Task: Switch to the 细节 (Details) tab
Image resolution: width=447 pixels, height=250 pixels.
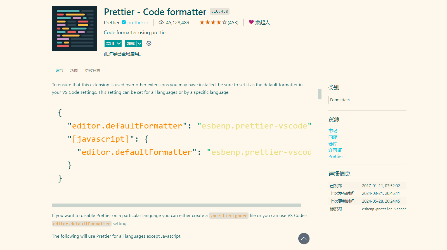Action: (x=59, y=71)
